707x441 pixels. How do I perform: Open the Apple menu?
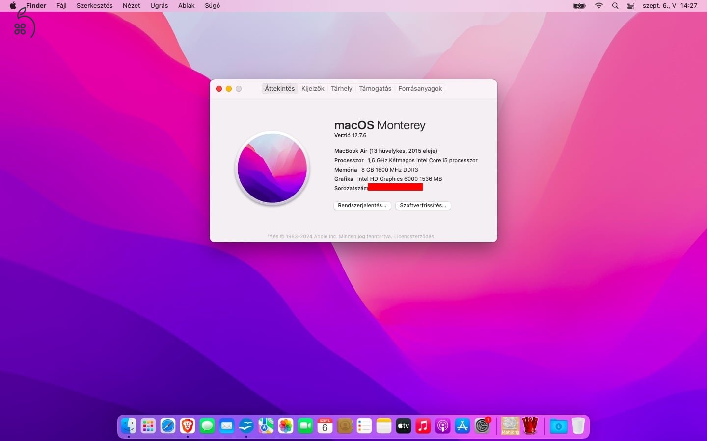pos(13,6)
